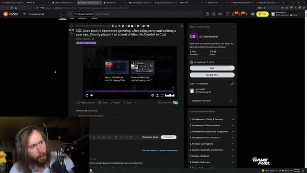Insert inline code in comment editor
307x173 pixels.
tap(99, 137)
